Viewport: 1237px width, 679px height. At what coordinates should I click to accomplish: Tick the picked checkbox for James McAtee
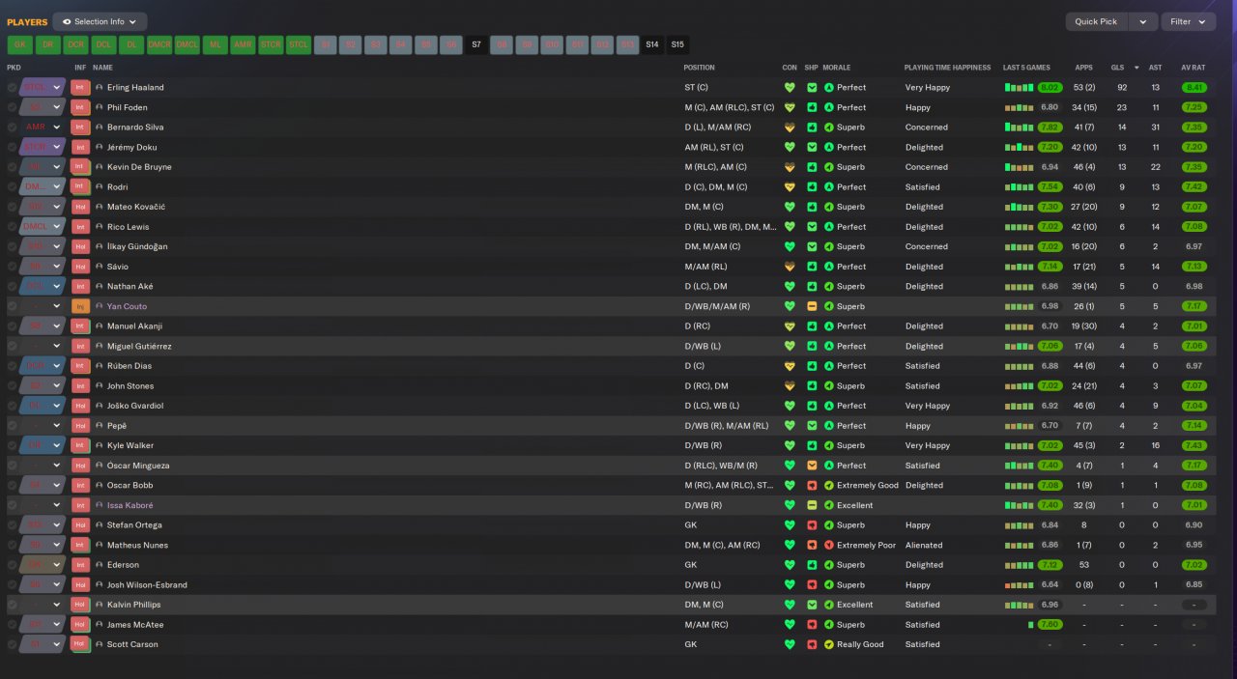(x=13, y=625)
